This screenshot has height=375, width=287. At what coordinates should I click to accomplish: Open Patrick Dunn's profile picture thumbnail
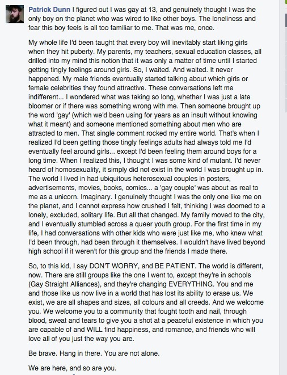(15, 14)
